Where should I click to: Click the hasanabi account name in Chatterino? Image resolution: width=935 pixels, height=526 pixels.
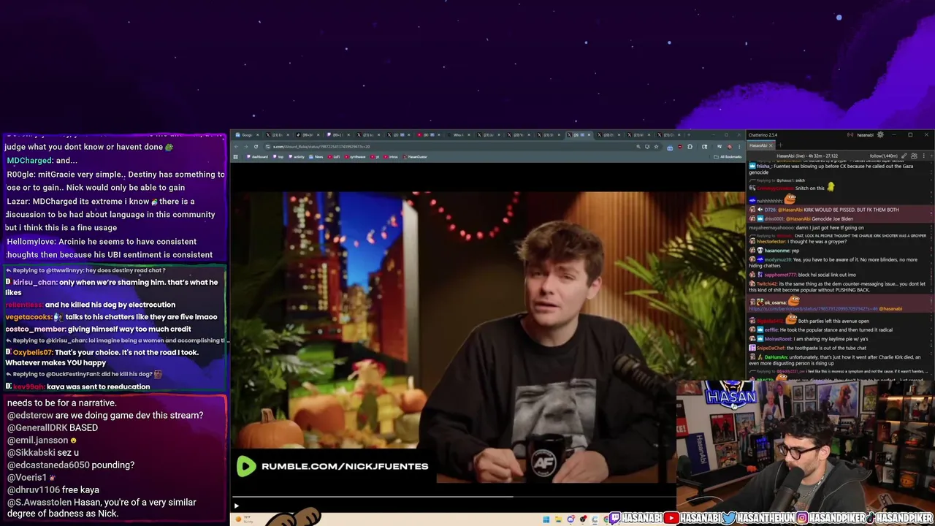pos(865,135)
